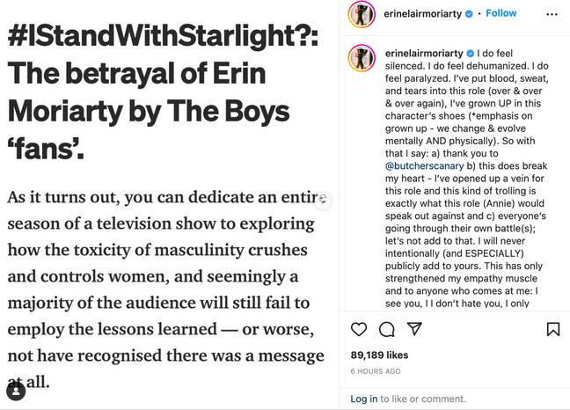Click the verified badge in the header
Image resolution: width=570 pixels, height=410 pixels.
click(470, 14)
